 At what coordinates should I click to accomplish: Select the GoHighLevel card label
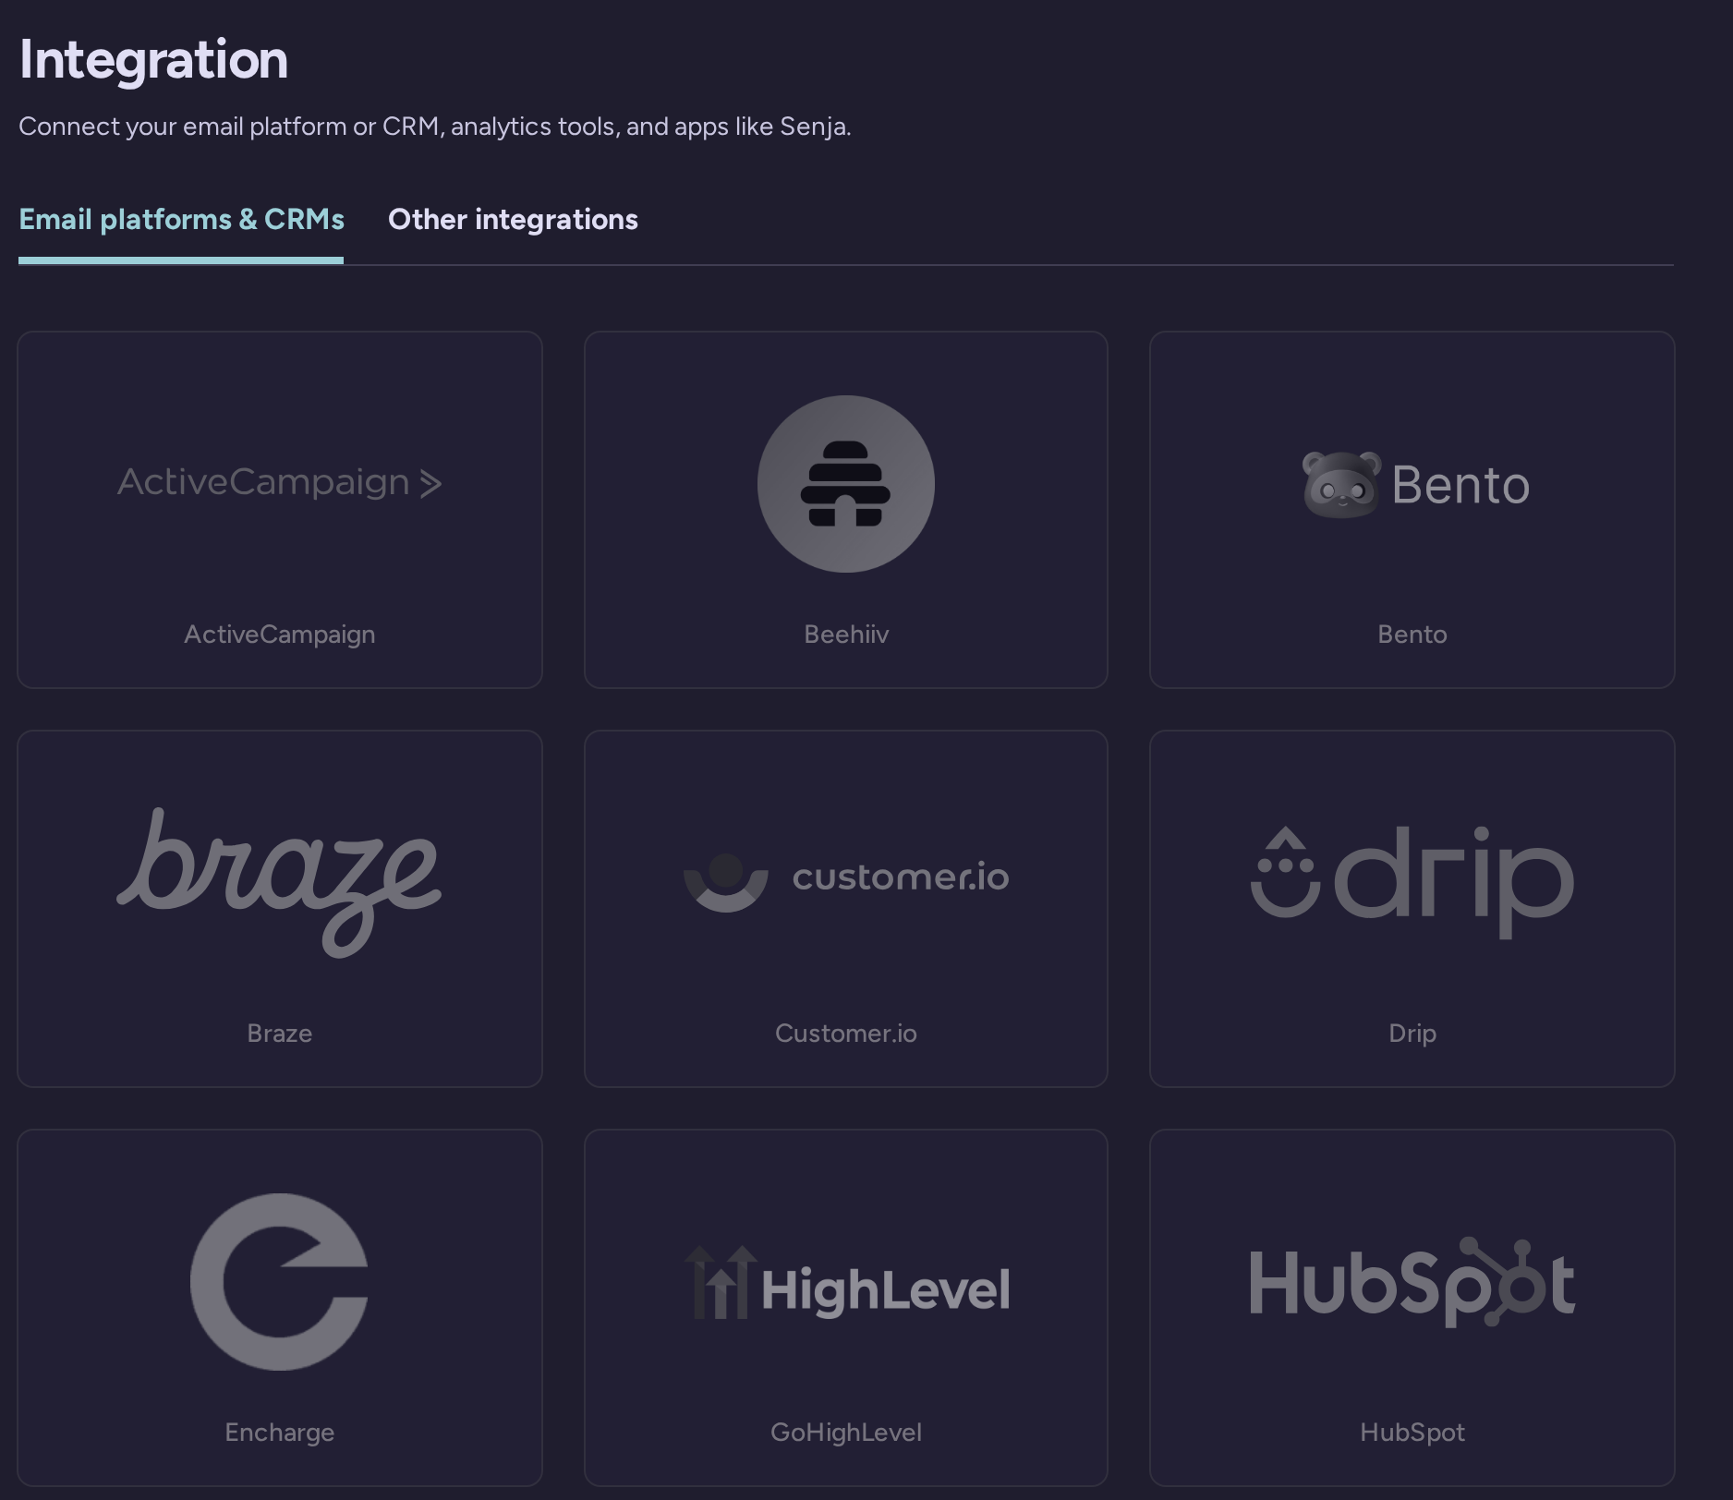pyautogui.click(x=845, y=1433)
